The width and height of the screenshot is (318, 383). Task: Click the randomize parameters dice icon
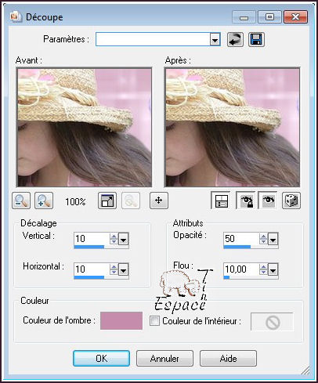[x=291, y=201]
